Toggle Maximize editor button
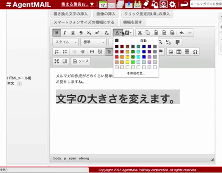Image resolution: width=222 pixels, height=173 pixels. pyautogui.click(x=57, y=61)
